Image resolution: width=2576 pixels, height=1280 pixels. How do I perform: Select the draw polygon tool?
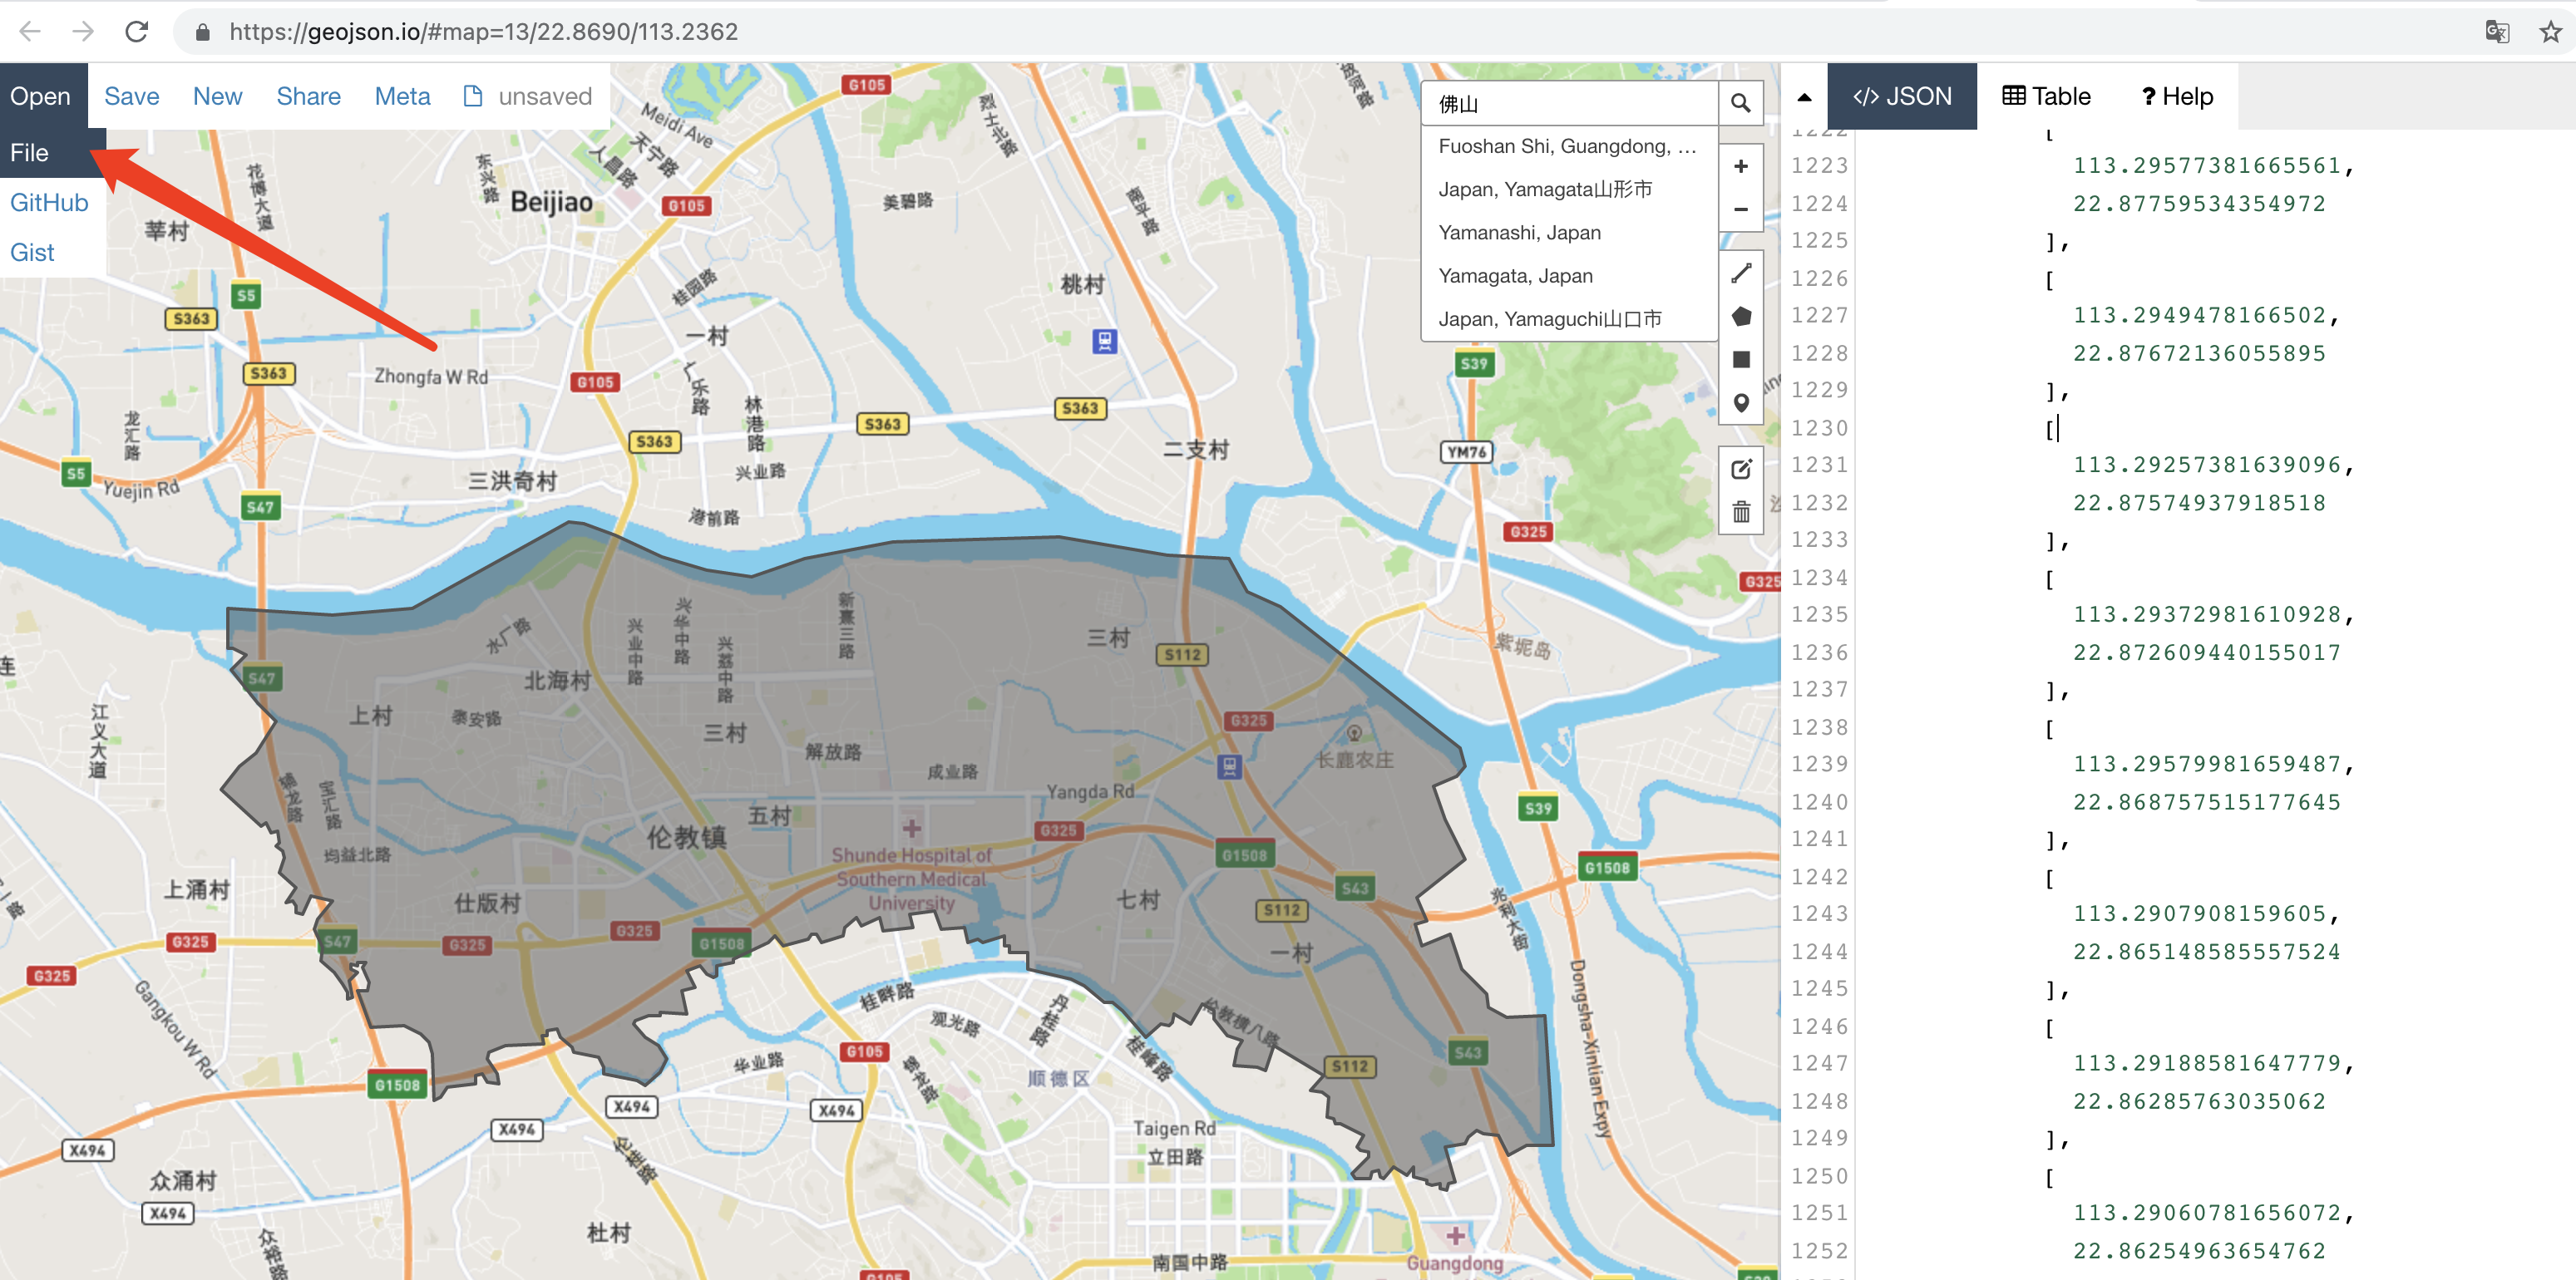[x=1740, y=316]
